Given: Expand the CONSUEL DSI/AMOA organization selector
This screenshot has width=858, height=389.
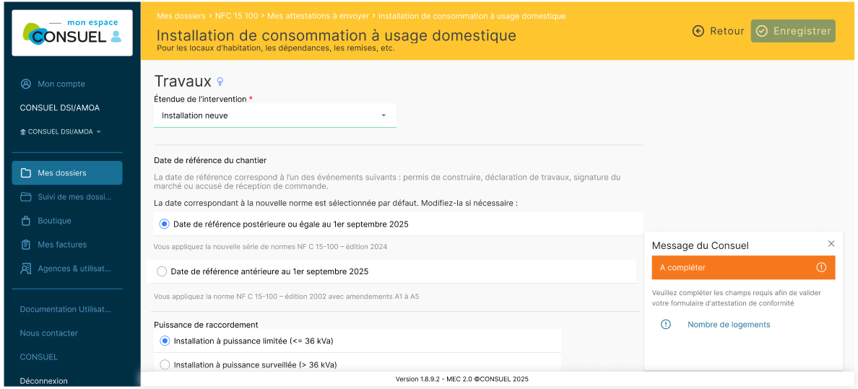Looking at the screenshot, I should [x=61, y=132].
